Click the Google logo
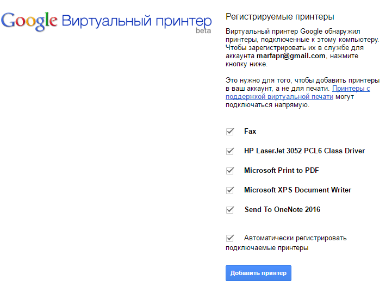392x293 pixels. pyautogui.click(x=29, y=21)
